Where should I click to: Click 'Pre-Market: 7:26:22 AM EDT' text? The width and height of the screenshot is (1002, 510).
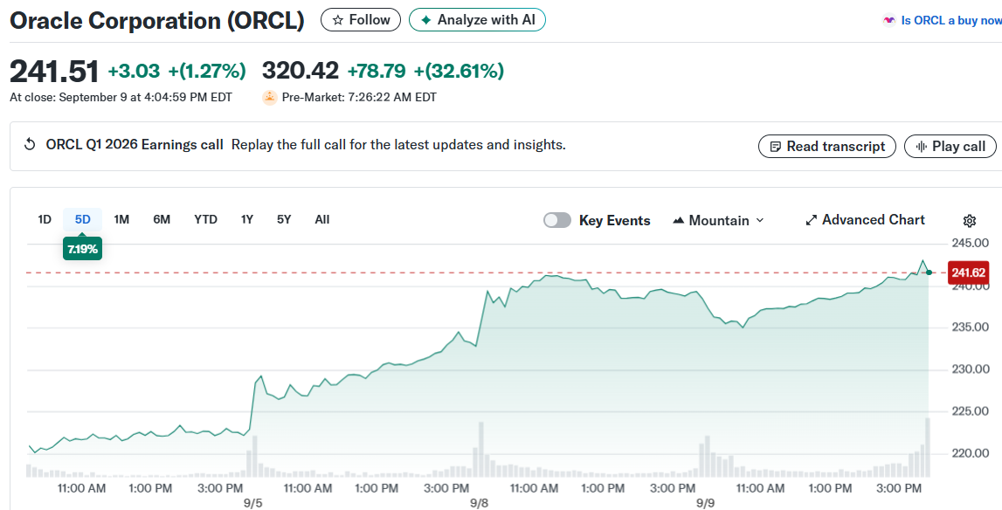point(358,97)
